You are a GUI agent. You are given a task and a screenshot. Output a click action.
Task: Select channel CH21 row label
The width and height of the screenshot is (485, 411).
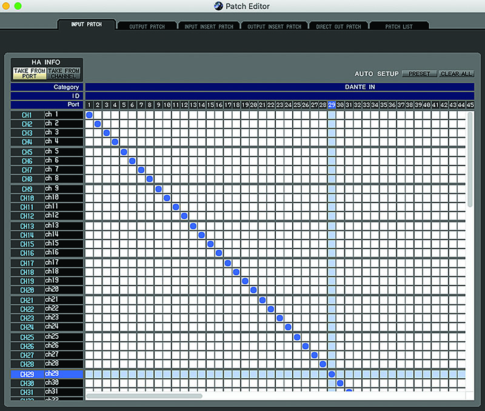pos(27,300)
